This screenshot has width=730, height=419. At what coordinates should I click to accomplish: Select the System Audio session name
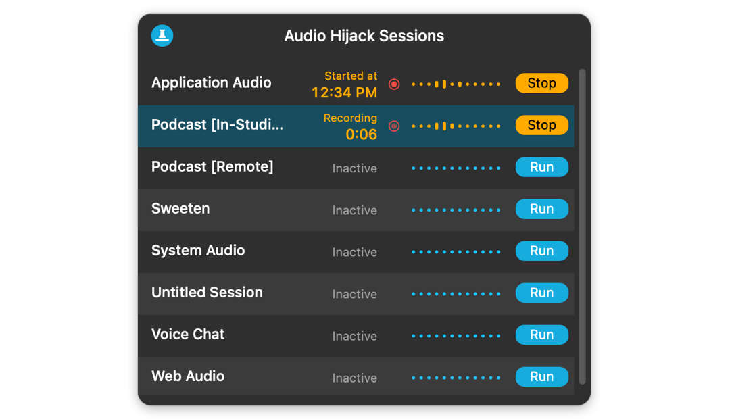198,251
